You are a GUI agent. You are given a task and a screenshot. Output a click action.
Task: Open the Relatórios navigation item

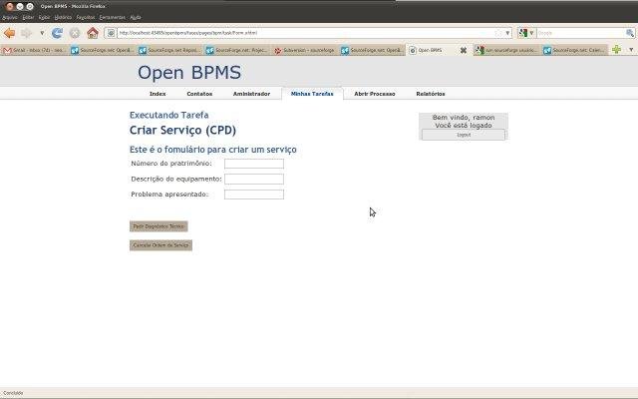tap(431, 94)
